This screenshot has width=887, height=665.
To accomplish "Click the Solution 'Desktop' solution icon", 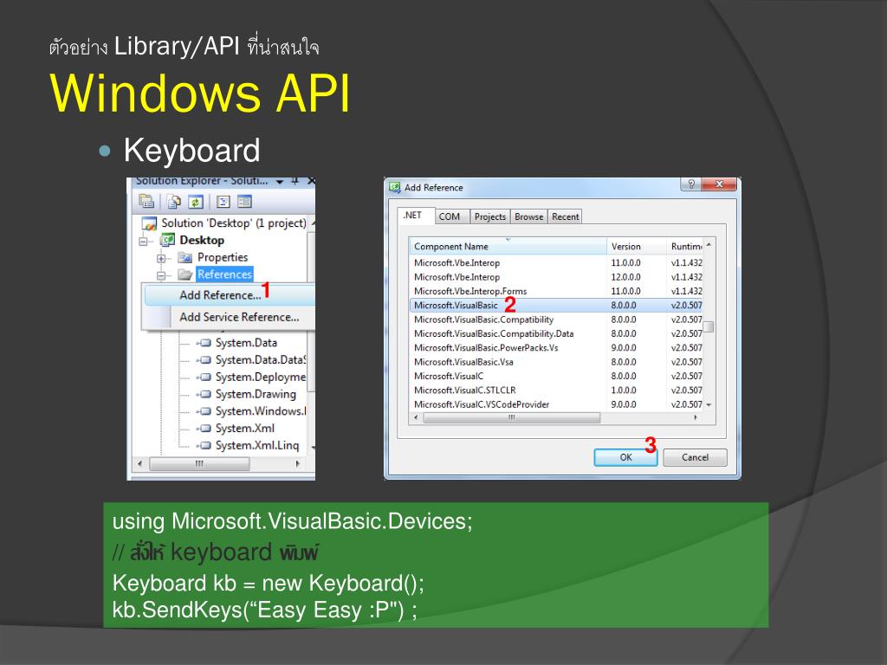I will 149,223.
